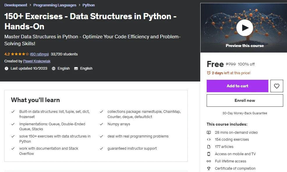Click checkmark beside Numpy arrays
Image resolution: width=287 pixels, height=172 pixels.
[x=101, y=124]
